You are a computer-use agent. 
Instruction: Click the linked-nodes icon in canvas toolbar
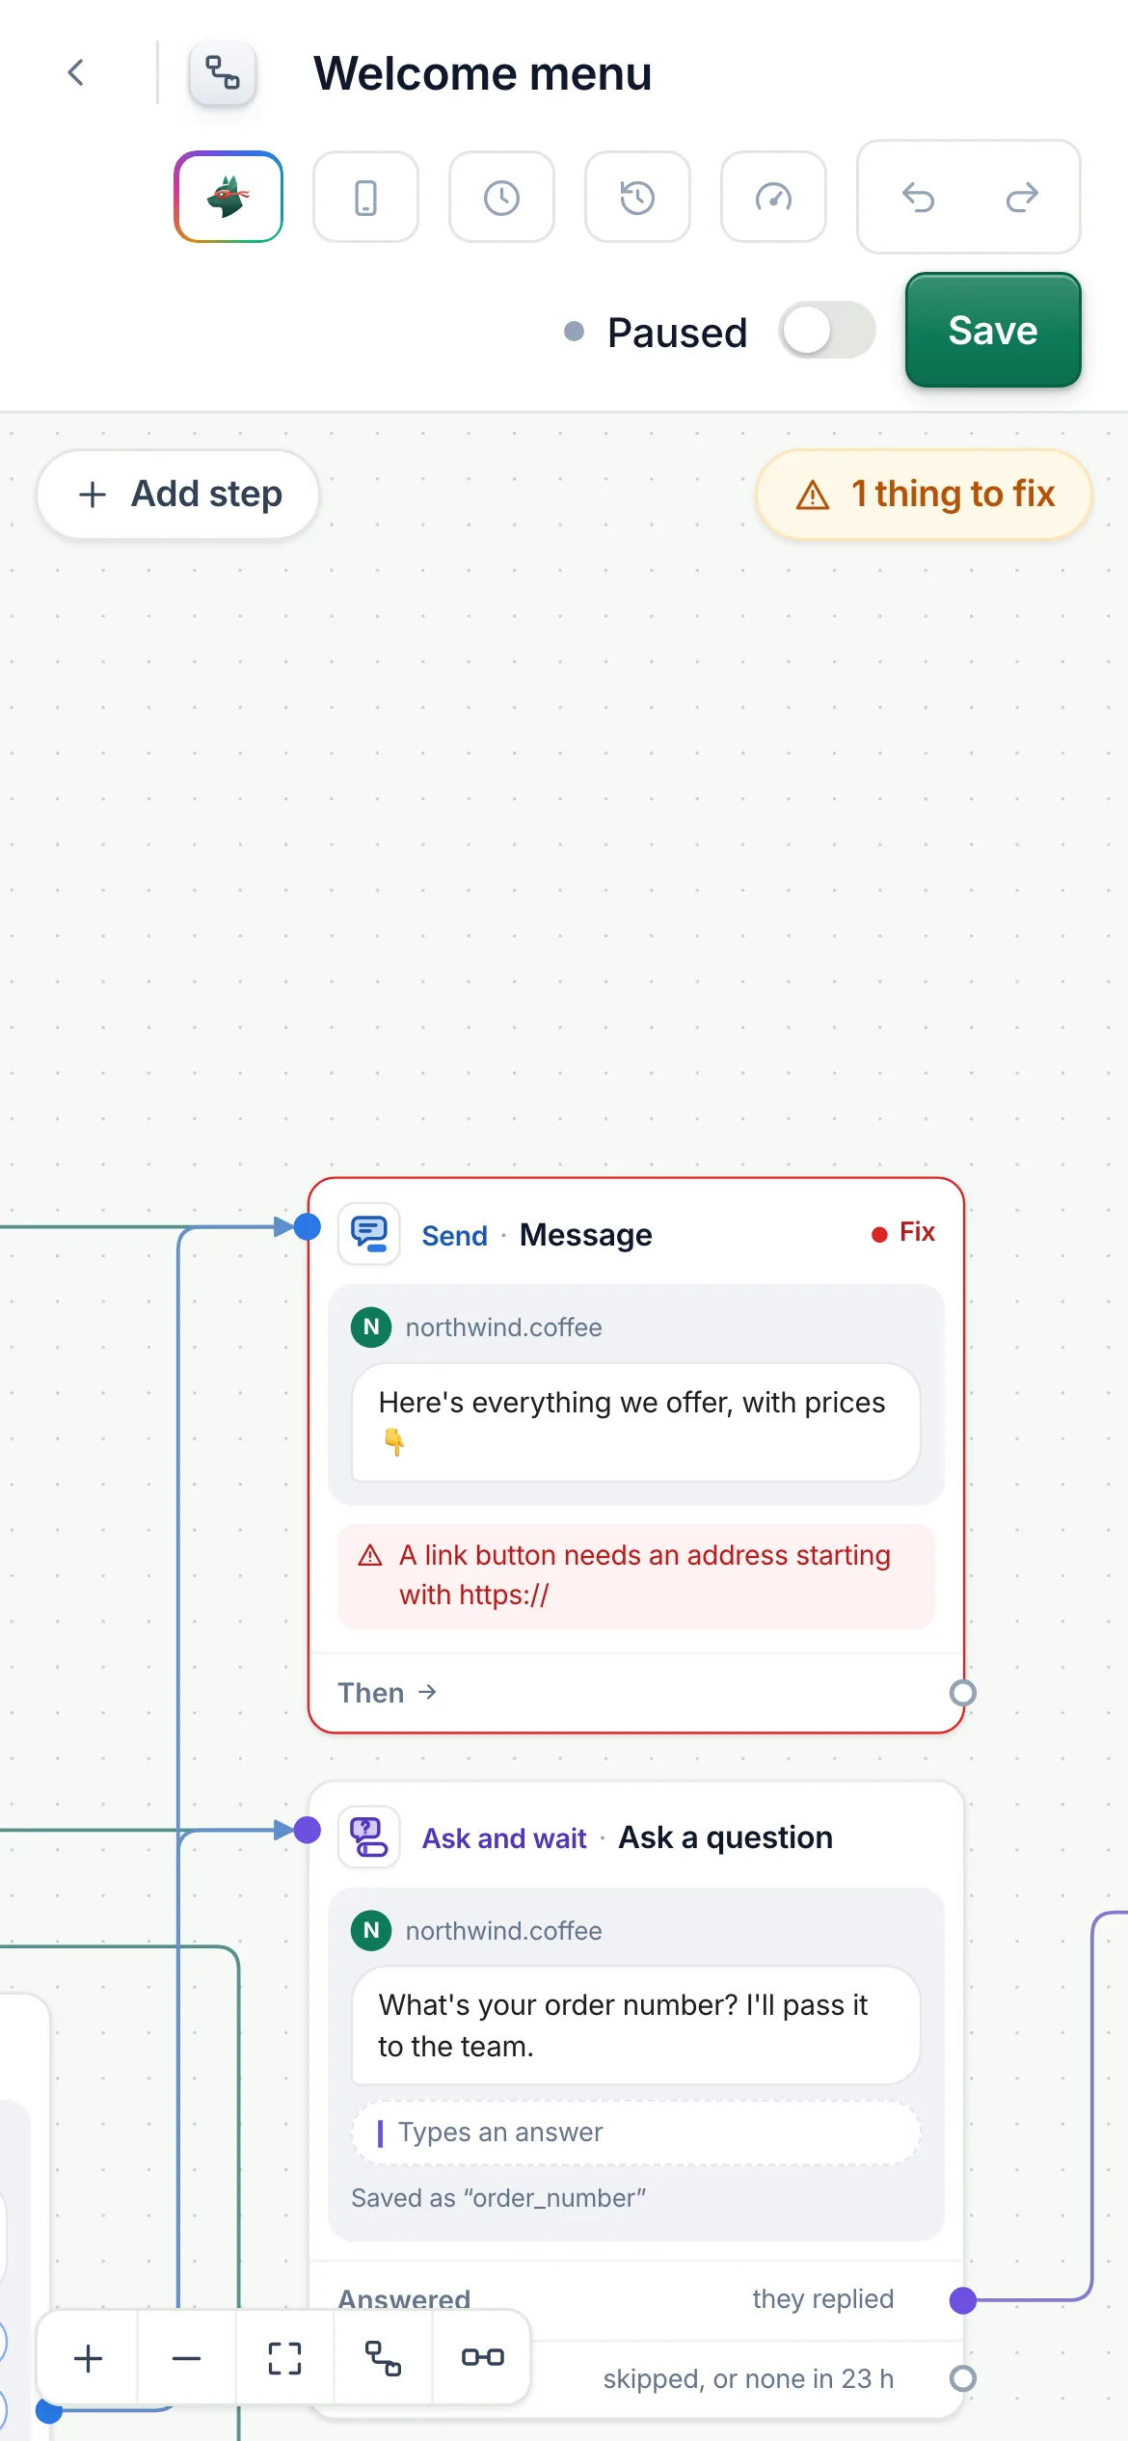click(x=482, y=2358)
